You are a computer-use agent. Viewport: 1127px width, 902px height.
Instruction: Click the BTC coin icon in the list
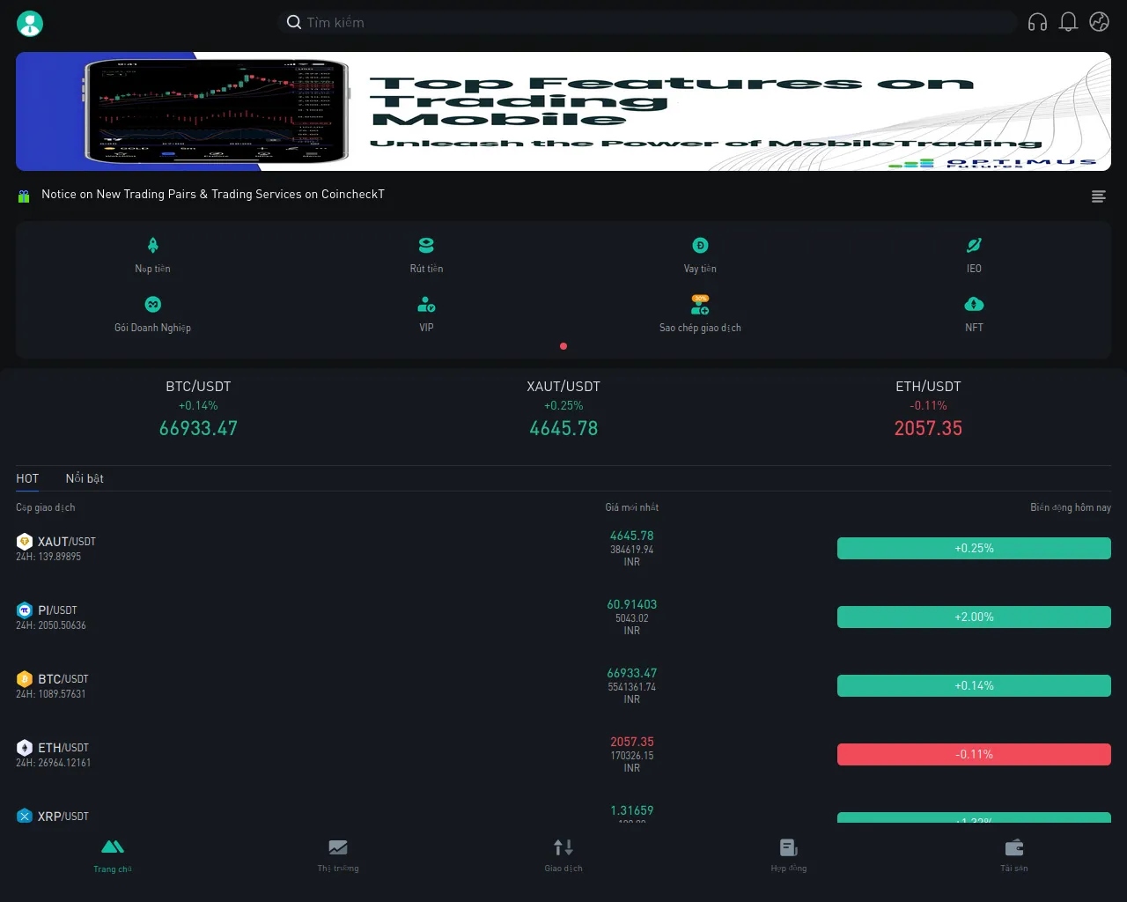25,679
